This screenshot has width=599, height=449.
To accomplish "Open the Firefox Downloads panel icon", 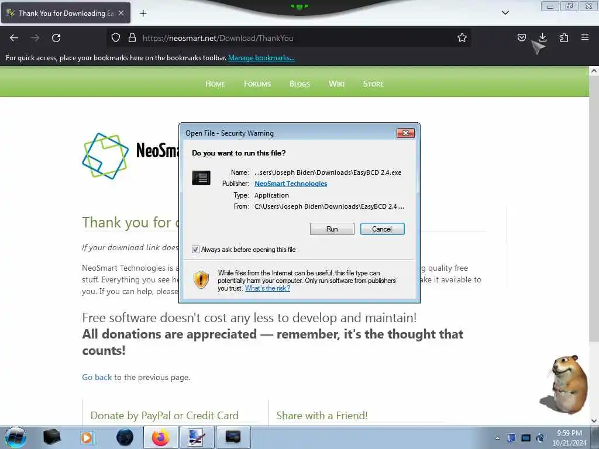I will point(542,37).
